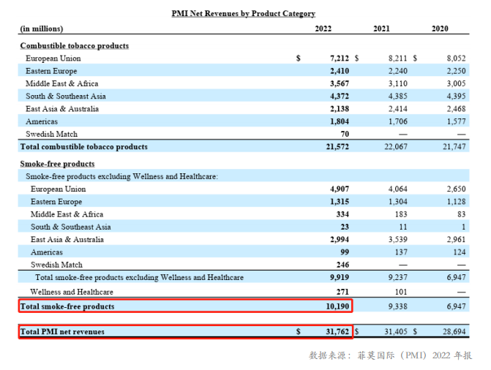Screen dimensions: 491x370
Task: Click the smoke-free Swedish Match value 246
Action: coord(342,265)
